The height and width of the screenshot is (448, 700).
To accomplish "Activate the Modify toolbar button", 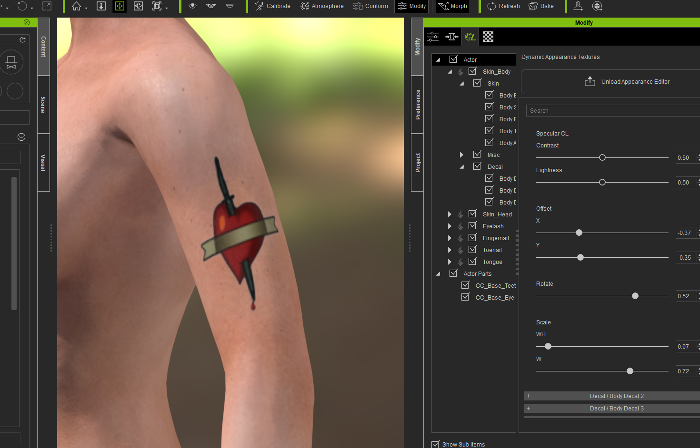I will (x=412, y=6).
